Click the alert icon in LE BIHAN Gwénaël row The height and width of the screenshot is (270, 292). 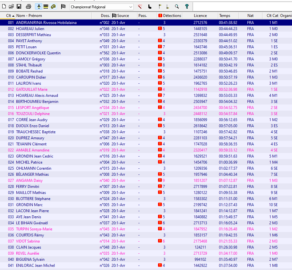(160, 223)
